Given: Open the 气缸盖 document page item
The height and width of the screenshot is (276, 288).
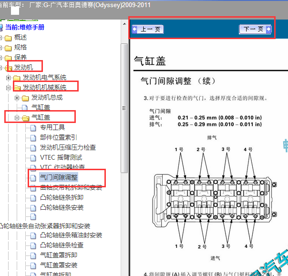Looking at the screenshot, I should tap(41, 107).
